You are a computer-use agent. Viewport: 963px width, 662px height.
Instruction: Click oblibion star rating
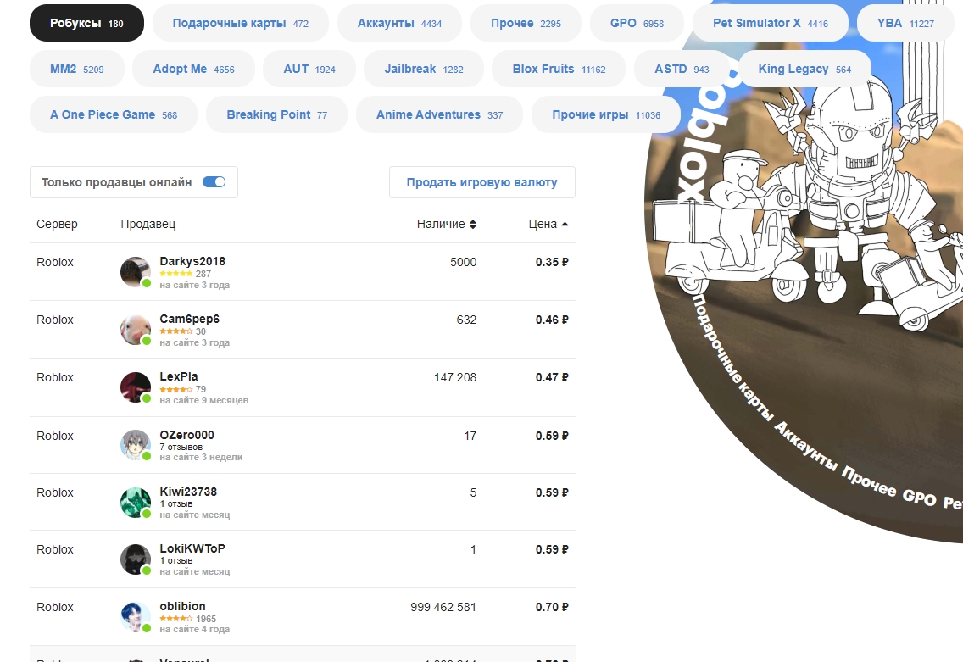point(175,619)
